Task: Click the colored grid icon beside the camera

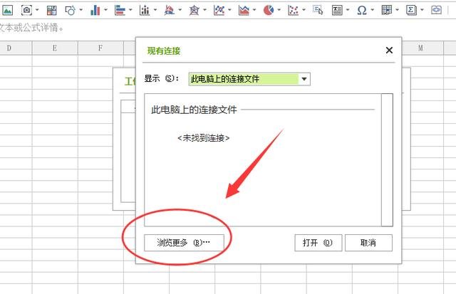Action: 51,11
